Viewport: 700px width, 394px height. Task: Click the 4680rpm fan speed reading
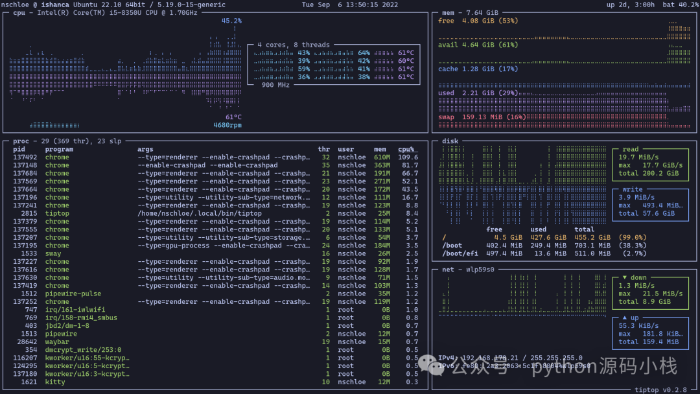227,125
